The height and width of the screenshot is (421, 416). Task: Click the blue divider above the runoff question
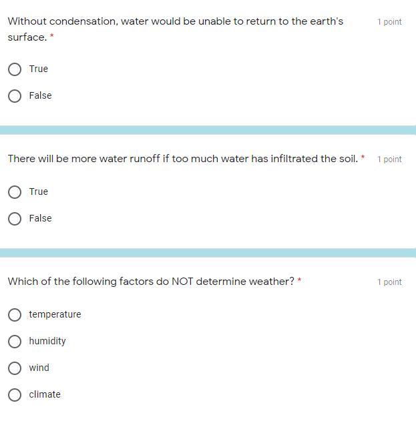[x=208, y=130]
